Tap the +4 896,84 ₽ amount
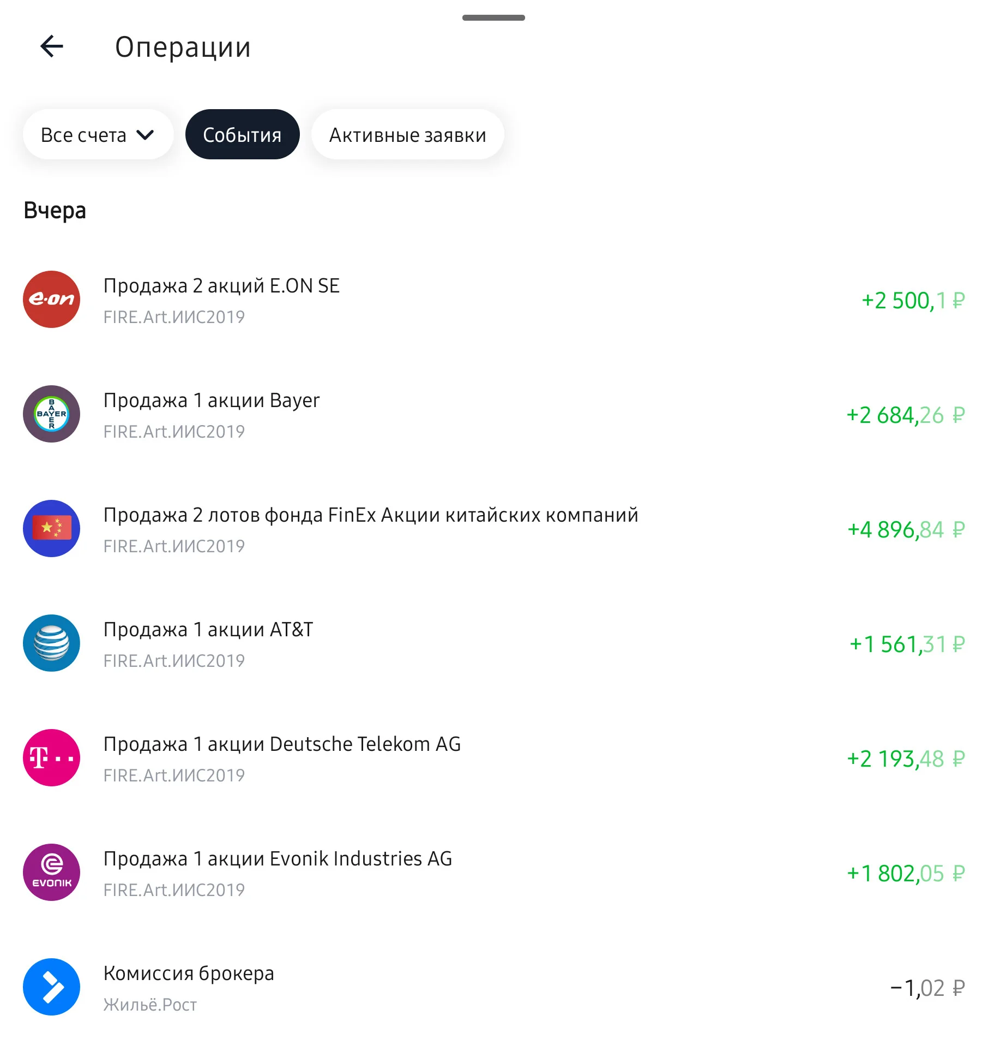Image resolution: width=988 pixels, height=1051 pixels. pyautogui.click(x=906, y=529)
